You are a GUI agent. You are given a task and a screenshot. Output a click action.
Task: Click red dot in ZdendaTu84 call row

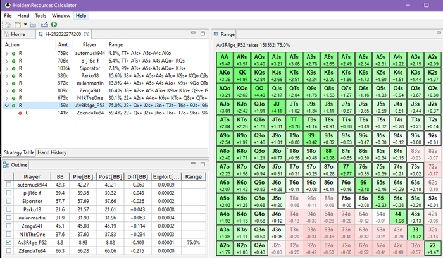(20, 113)
